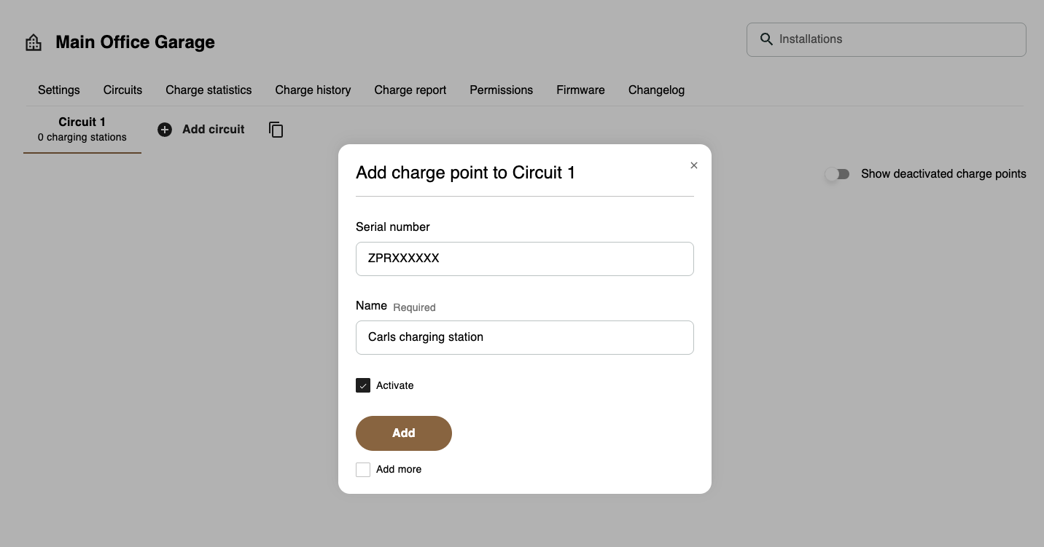Uncheck the Activate checkbox
The width and height of the screenshot is (1044, 547).
[363, 385]
